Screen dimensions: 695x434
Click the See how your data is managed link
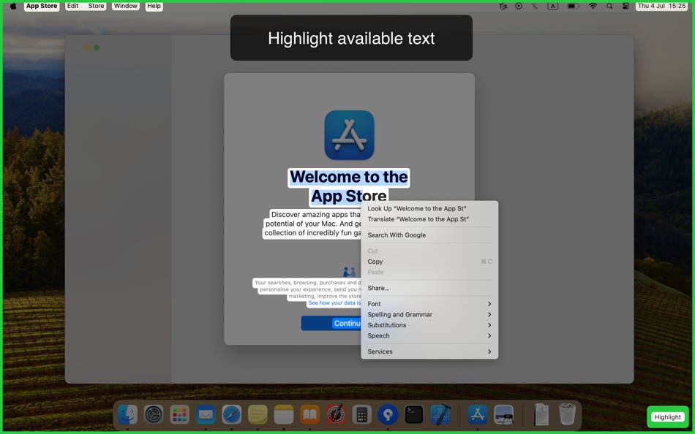(337, 301)
